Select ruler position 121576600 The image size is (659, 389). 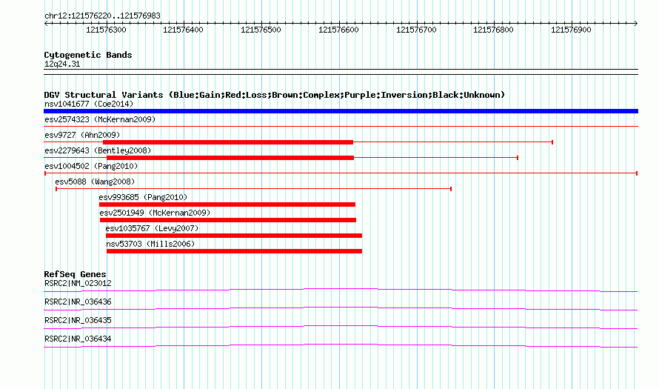point(338,30)
